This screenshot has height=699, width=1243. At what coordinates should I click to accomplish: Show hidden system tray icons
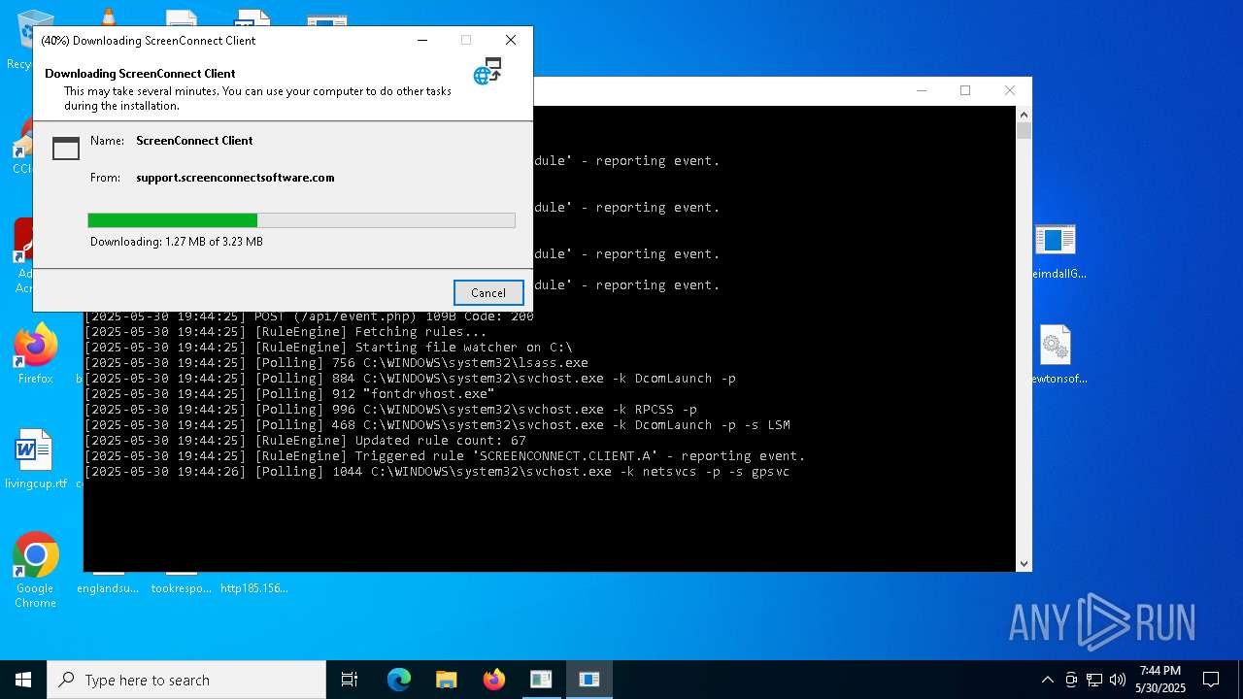point(1047,680)
